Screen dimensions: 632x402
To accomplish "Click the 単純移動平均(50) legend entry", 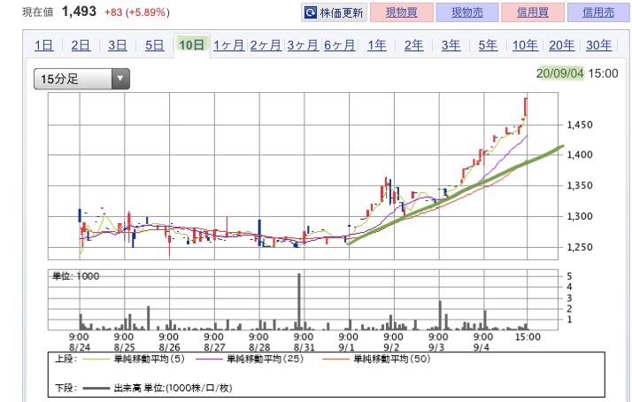I will pos(376,359).
